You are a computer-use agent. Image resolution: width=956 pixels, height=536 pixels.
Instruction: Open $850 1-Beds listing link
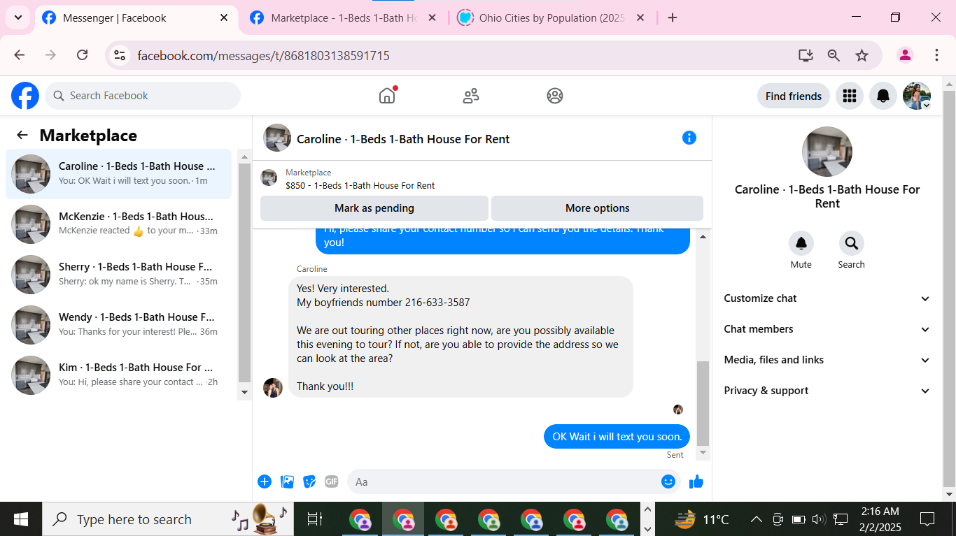[x=360, y=186]
